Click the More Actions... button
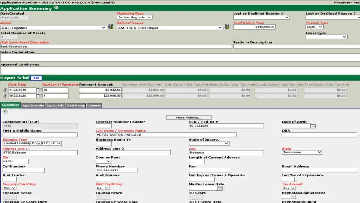This screenshot has height=203, width=360. tap(189, 118)
